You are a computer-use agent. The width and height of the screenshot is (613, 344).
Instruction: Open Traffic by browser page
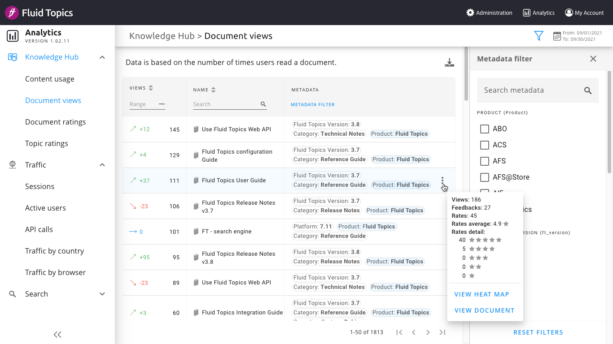coord(55,272)
